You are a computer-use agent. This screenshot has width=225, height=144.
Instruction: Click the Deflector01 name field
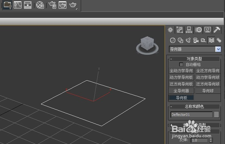tap(191, 115)
